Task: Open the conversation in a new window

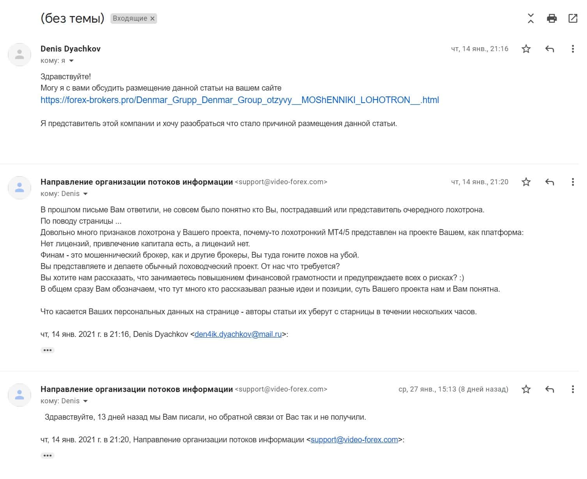Action: [x=573, y=18]
